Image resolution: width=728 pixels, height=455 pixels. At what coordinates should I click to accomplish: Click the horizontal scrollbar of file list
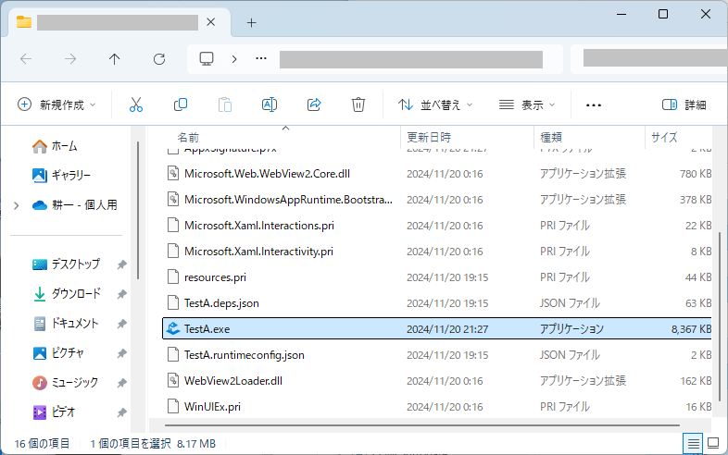422,424
